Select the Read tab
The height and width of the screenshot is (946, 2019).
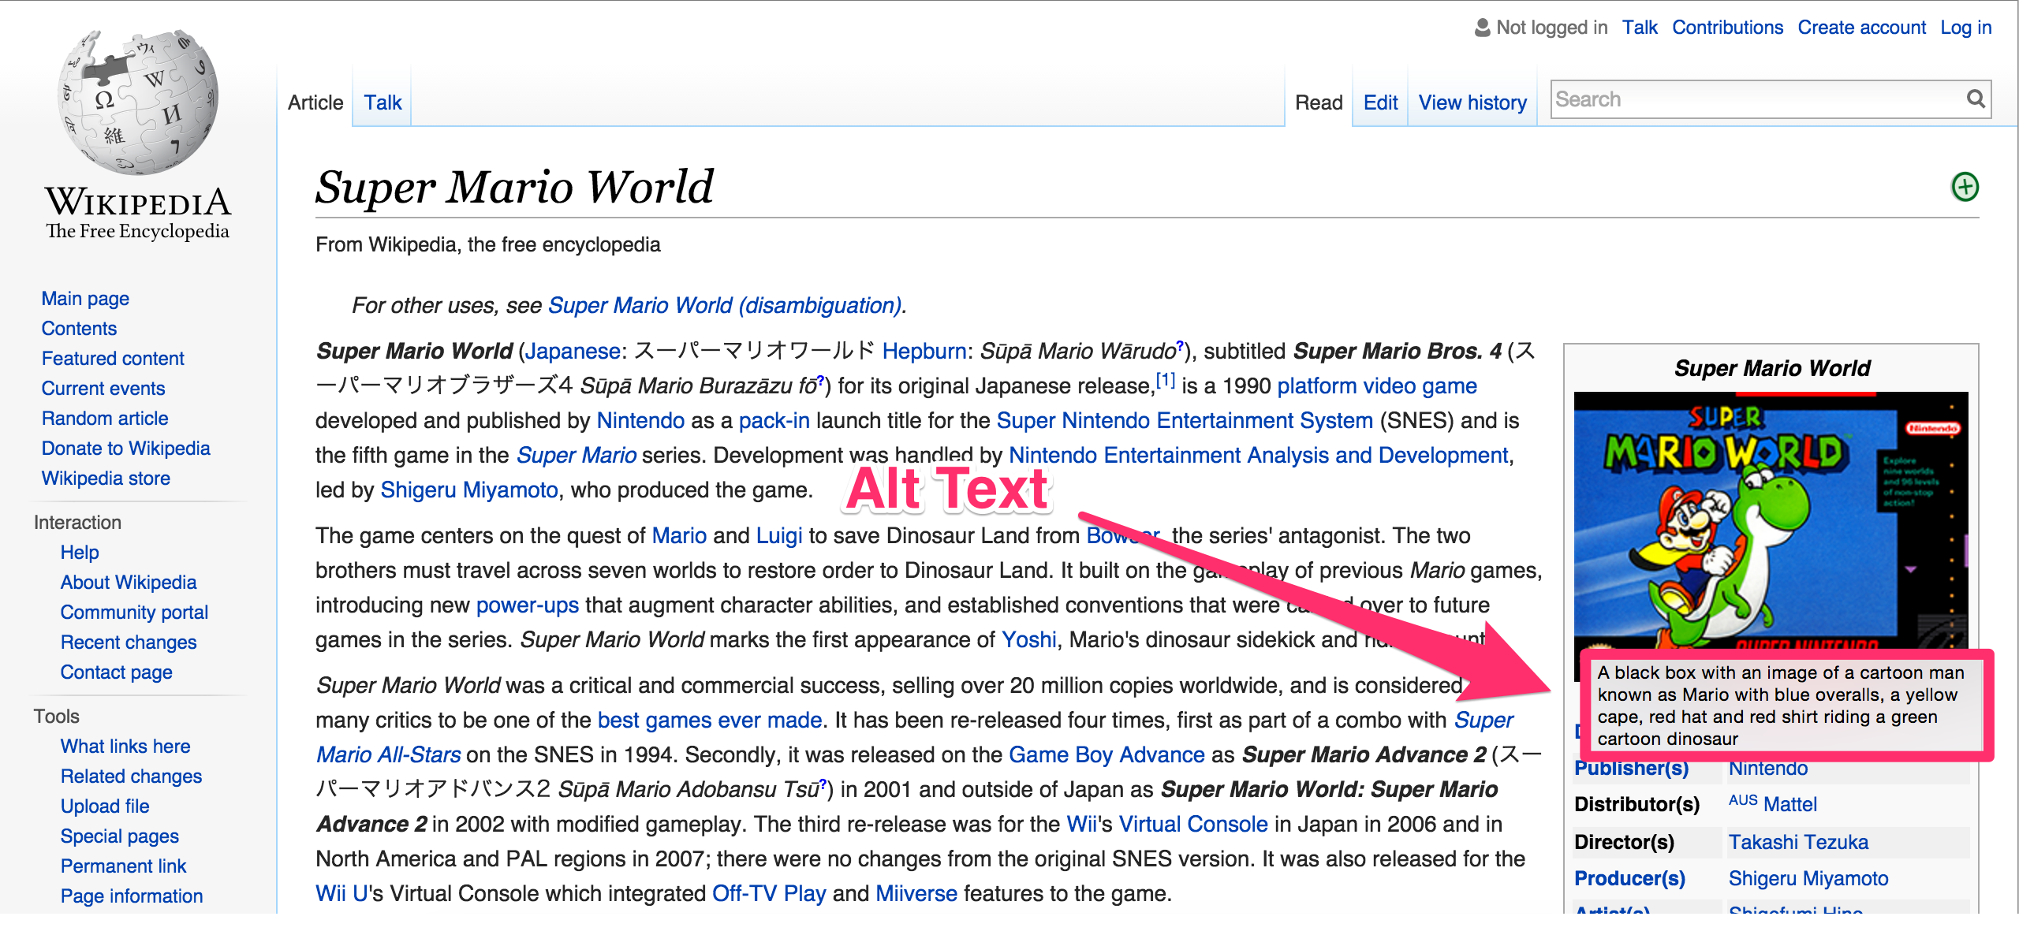[x=1319, y=102]
